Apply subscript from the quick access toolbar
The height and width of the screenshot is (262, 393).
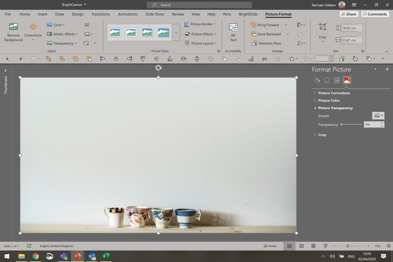(x=7, y=59)
